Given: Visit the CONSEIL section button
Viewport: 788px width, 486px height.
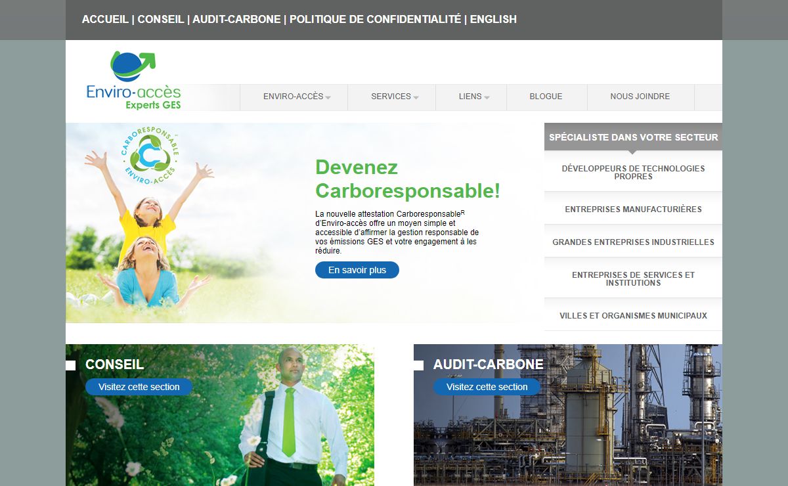Looking at the screenshot, I should tap(139, 387).
